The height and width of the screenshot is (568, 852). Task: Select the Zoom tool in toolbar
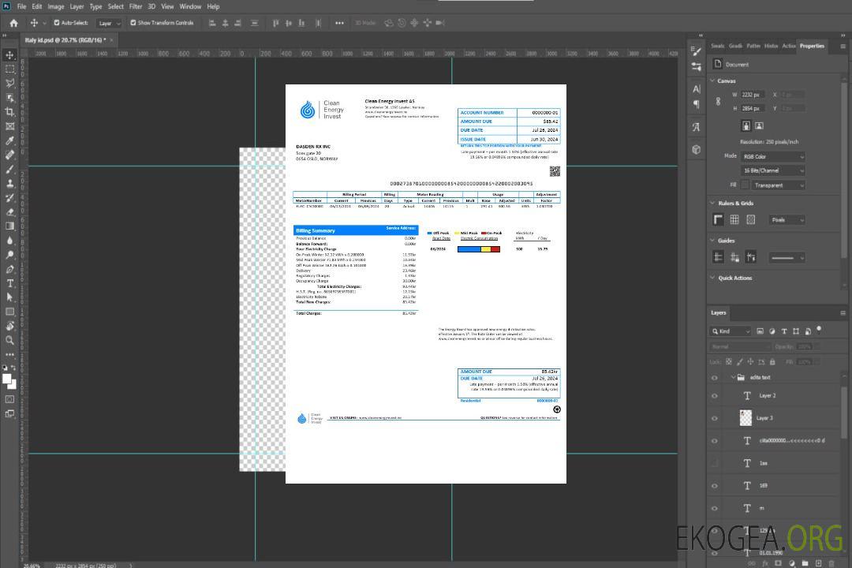coord(10,340)
